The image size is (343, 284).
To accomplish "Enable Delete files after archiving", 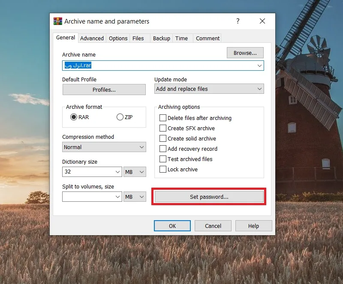I will point(163,118).
